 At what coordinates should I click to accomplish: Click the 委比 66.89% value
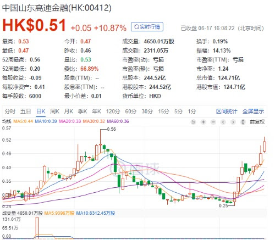[90, 69]
